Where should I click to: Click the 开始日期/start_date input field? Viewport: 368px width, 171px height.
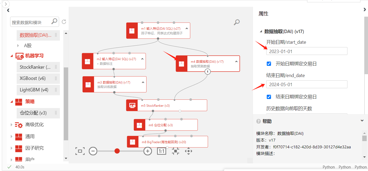(x=307, y=51)
